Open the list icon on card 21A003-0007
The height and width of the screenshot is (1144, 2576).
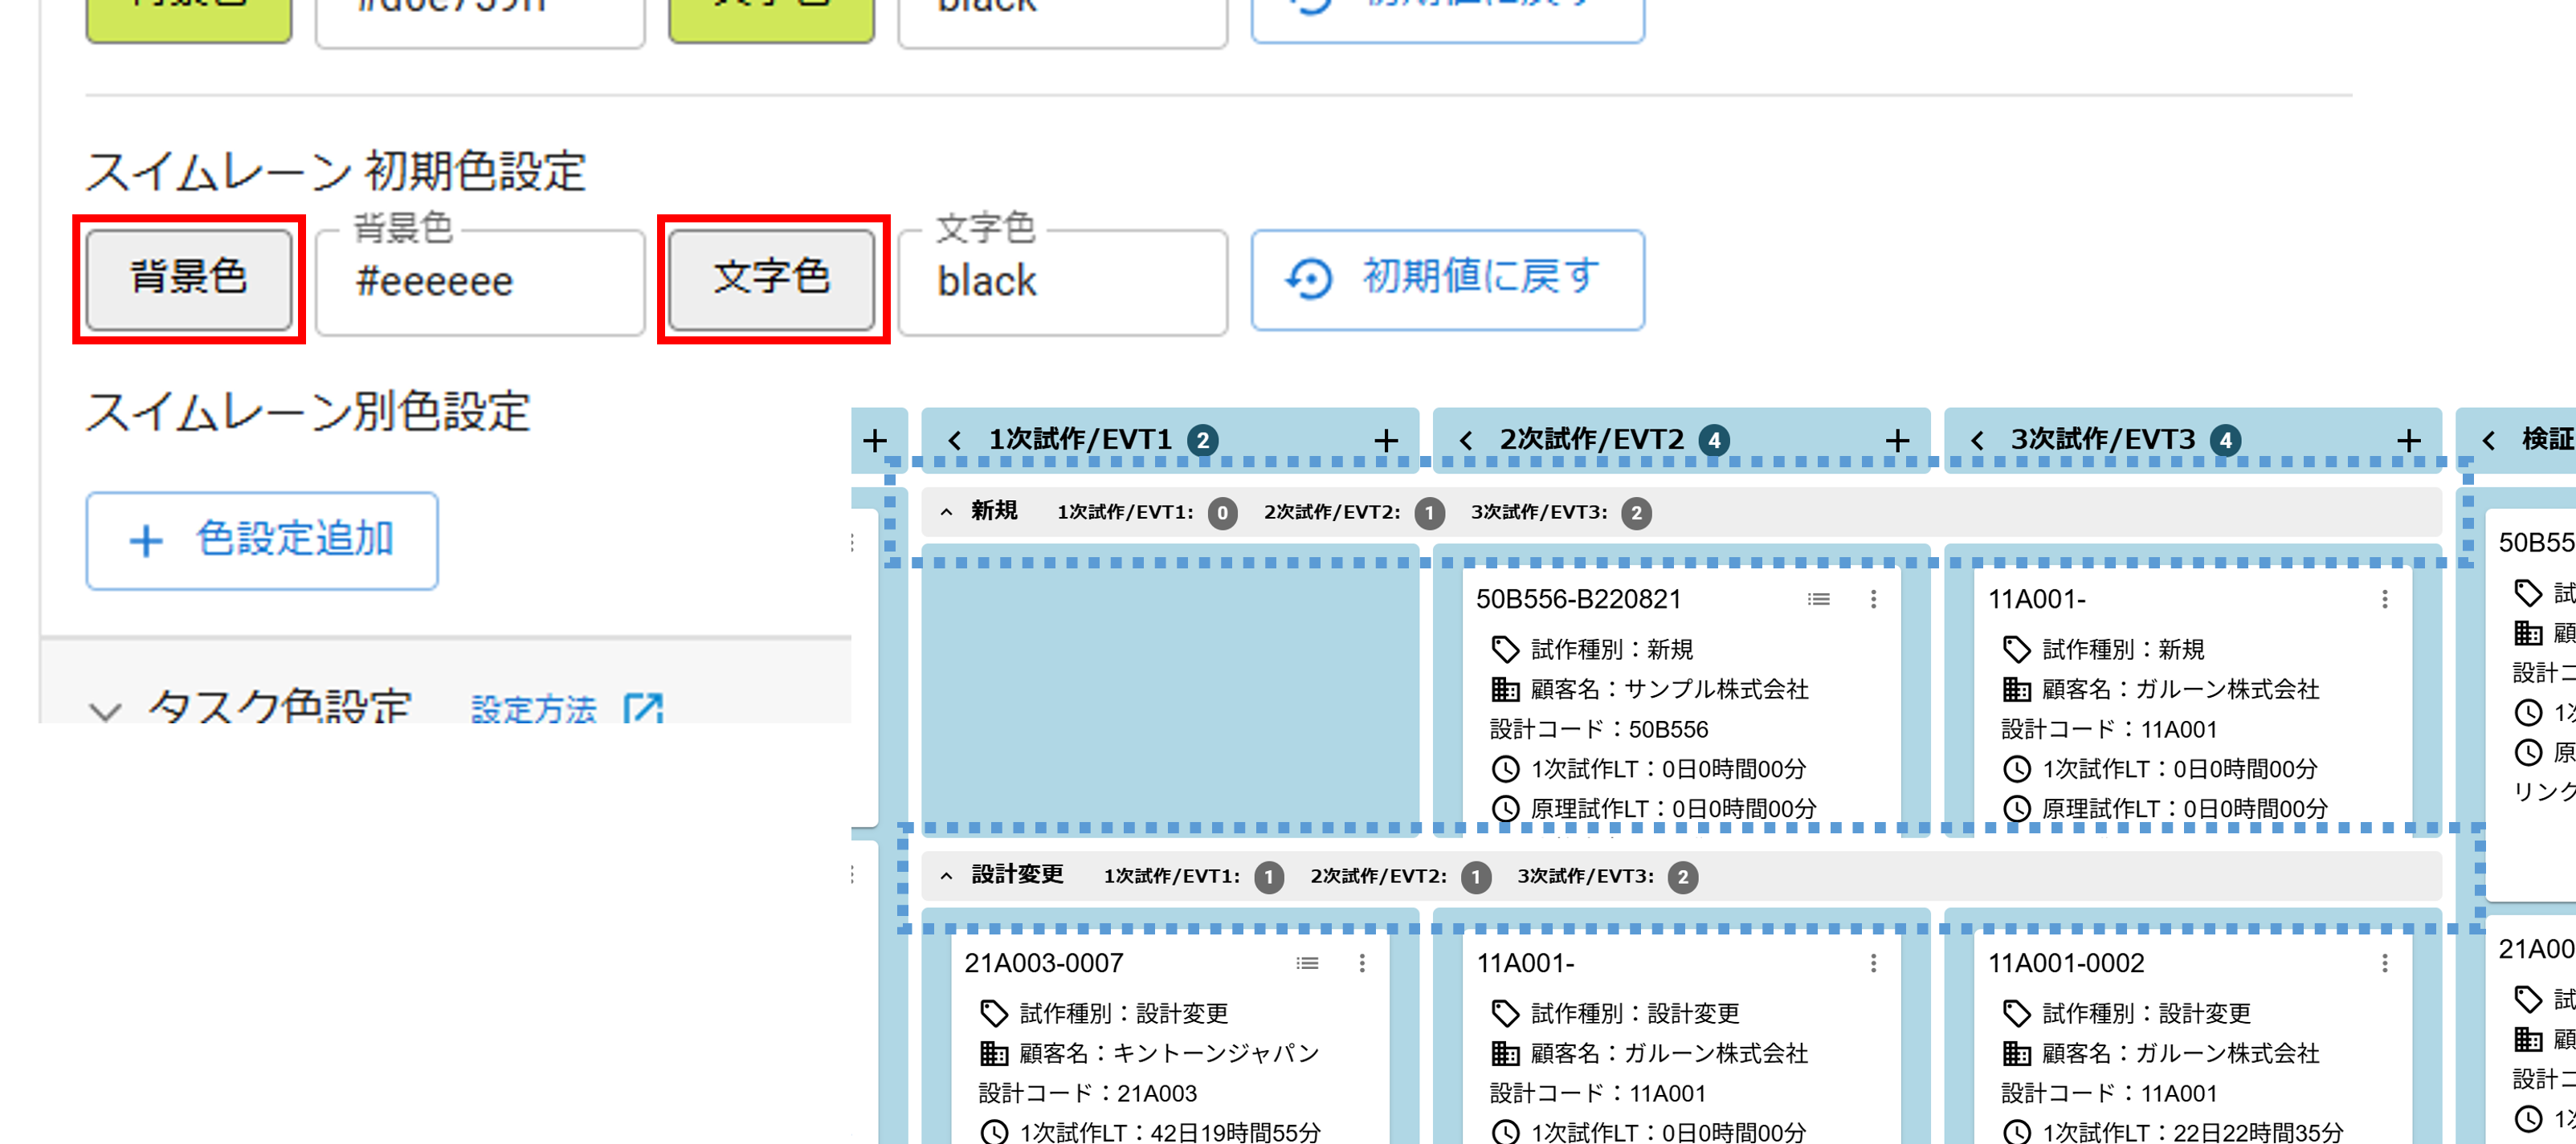(x=1308, y=963)
